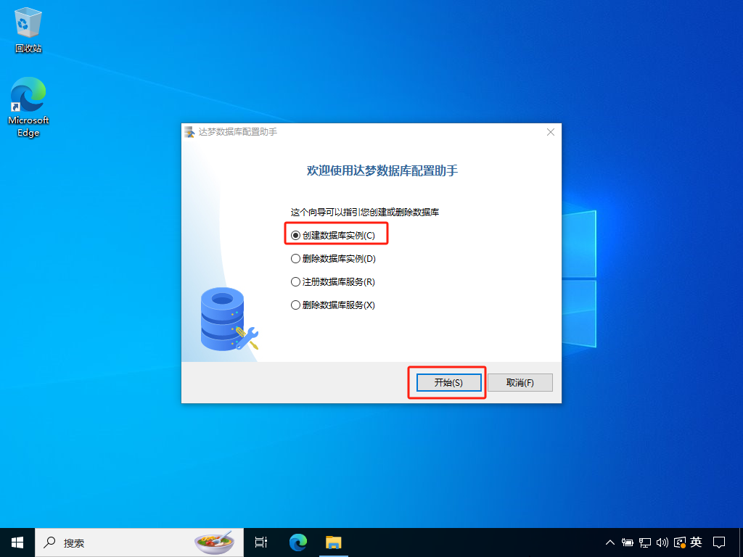743x557 pixels.
Task: Click text 这个向导可以指引您创建或删除数据库
Action: pos(365,213)
